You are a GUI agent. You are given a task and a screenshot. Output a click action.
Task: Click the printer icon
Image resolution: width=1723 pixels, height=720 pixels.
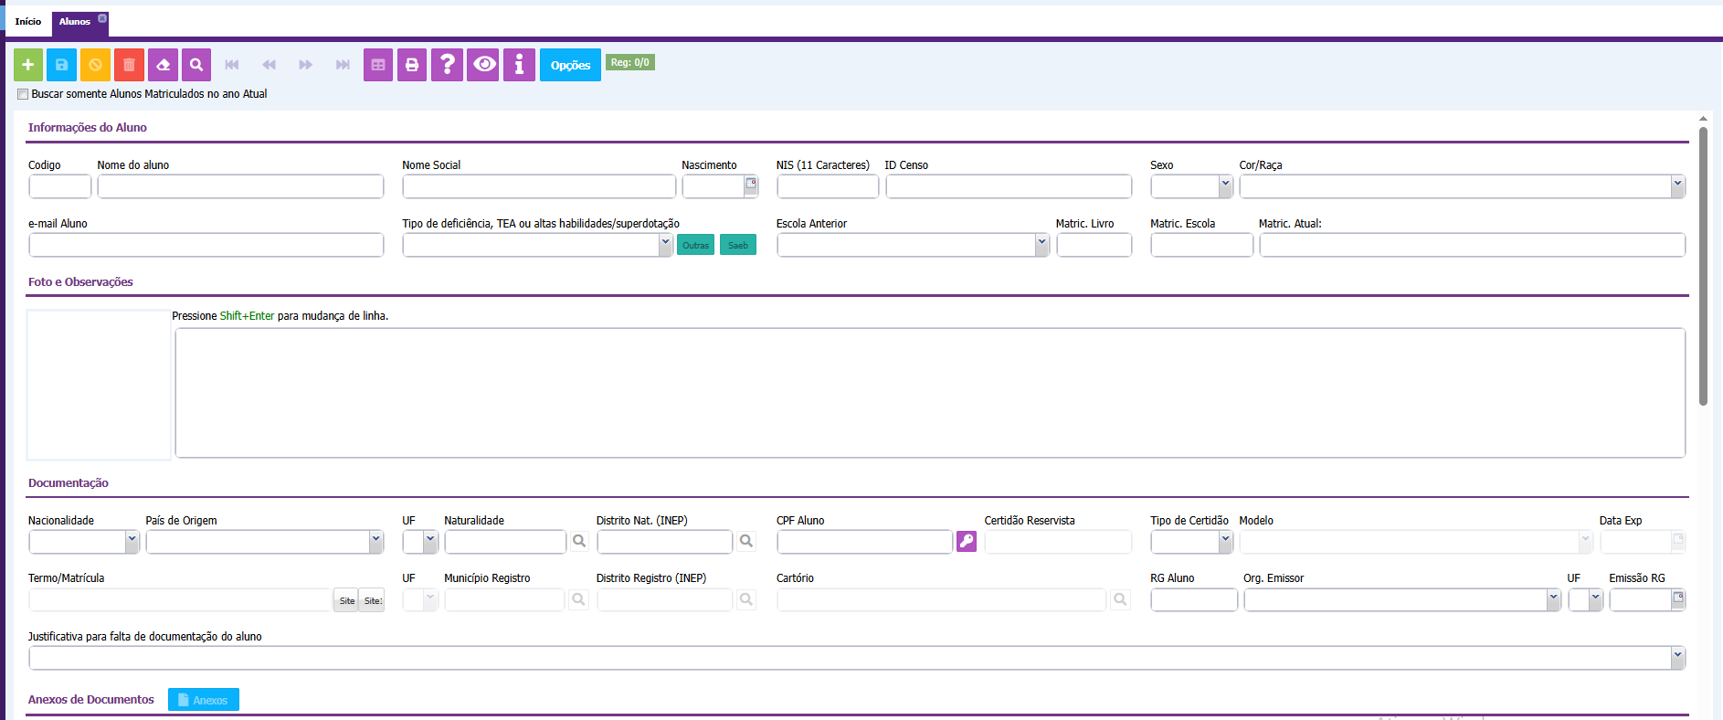412,65
